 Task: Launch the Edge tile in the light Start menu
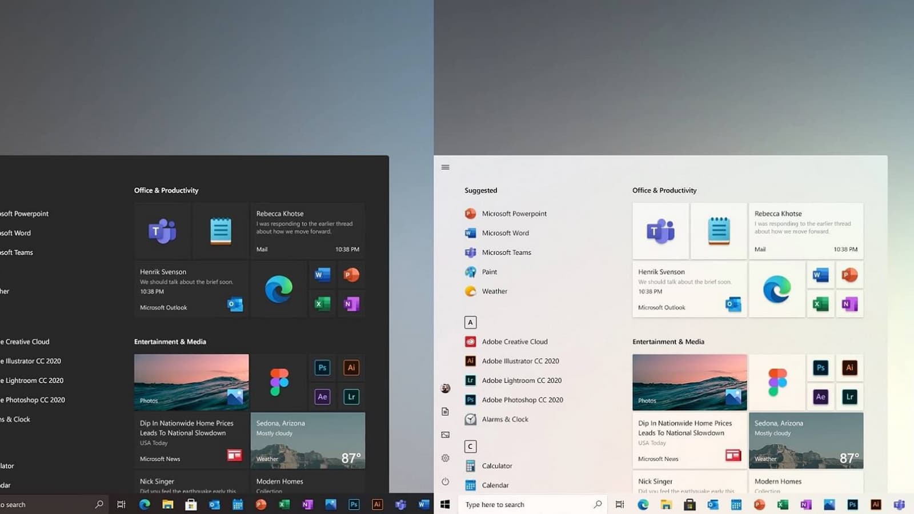(x=777, y=289)
